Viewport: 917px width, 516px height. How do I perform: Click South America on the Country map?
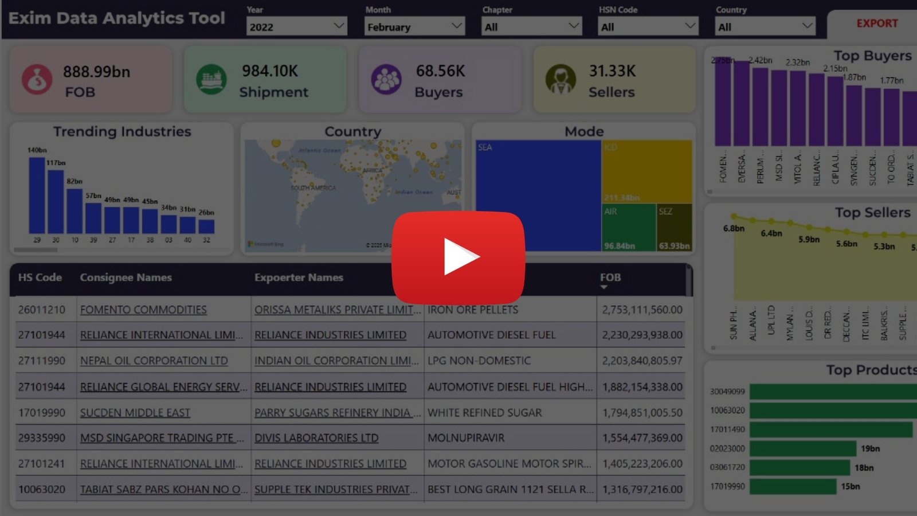(313, 188)
